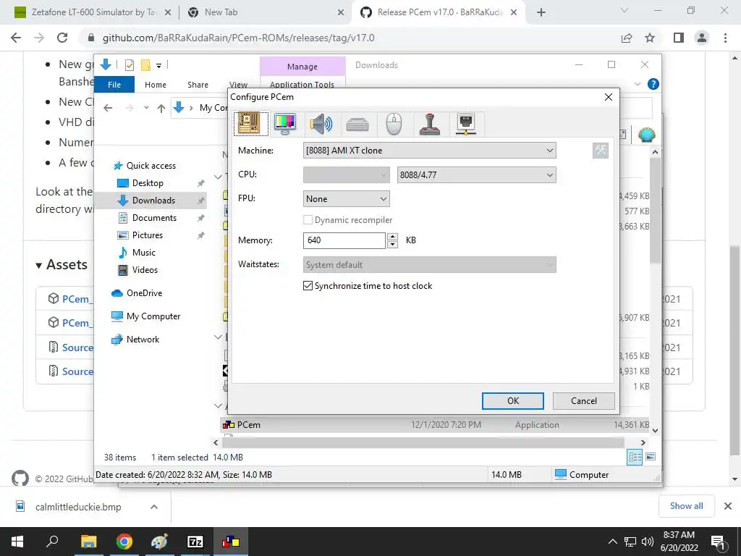
Task: Open calmlittleduckie.bmp download options chevron
Action: [x=154, y=507]
